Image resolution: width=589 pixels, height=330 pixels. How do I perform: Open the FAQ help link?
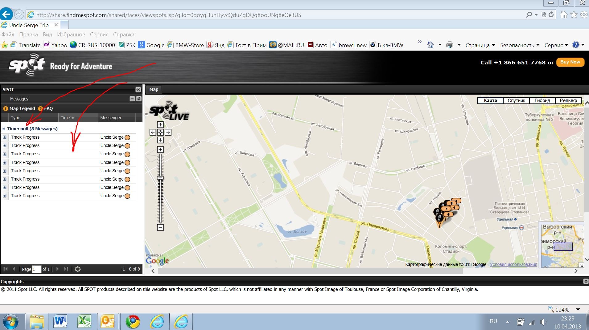coord(45,108)
